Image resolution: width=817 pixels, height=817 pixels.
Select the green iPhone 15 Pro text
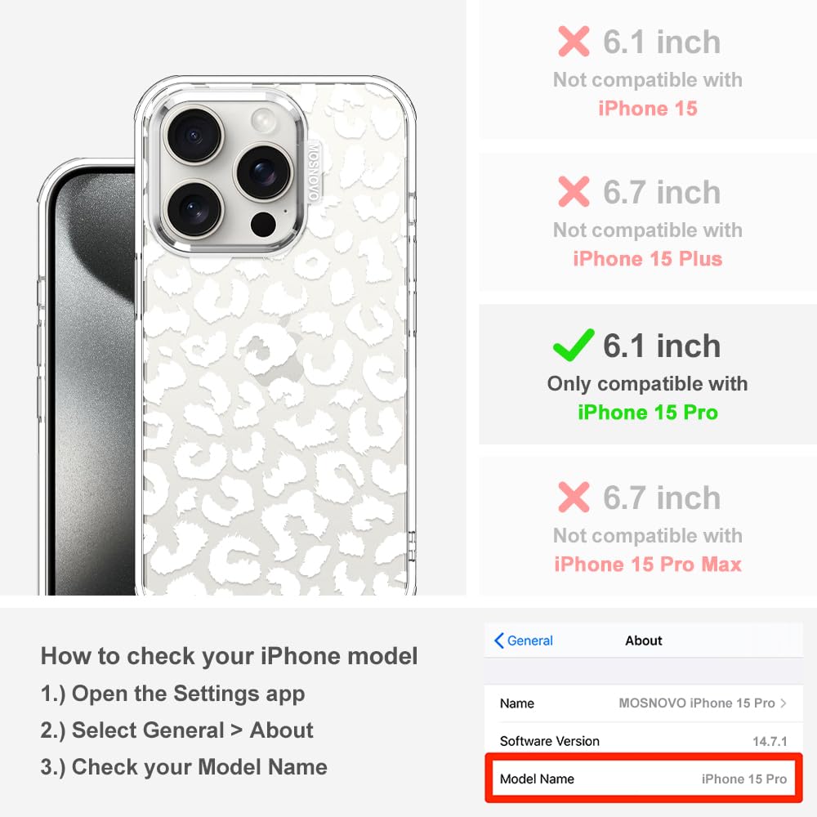pos(648,412)
